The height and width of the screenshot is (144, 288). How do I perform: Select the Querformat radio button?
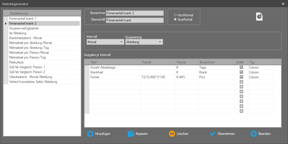[x=175, y=19]
